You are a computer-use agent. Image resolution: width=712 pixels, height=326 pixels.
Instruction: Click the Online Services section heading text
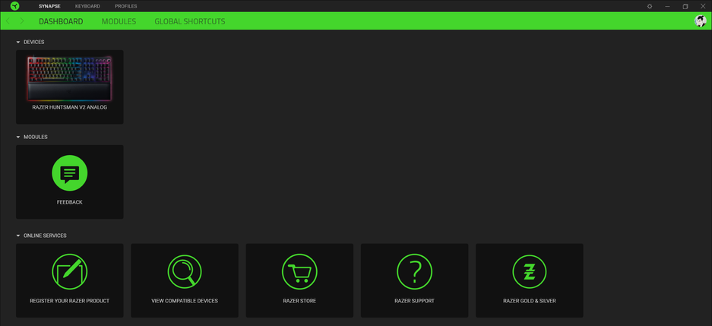click(45, 236)
